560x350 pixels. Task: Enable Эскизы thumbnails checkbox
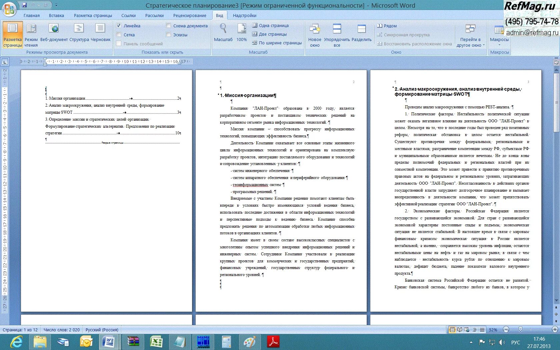tap(168, 35)
